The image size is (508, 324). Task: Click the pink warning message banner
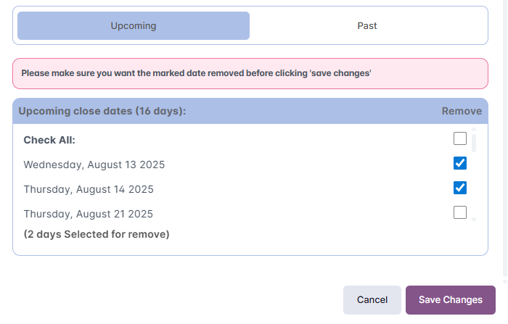click(x=250, y=73)
